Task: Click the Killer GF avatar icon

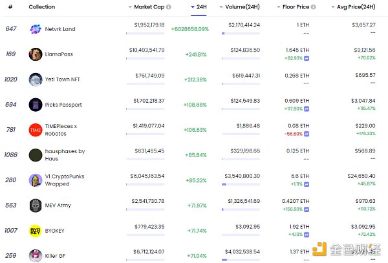Action: point(36,256)
